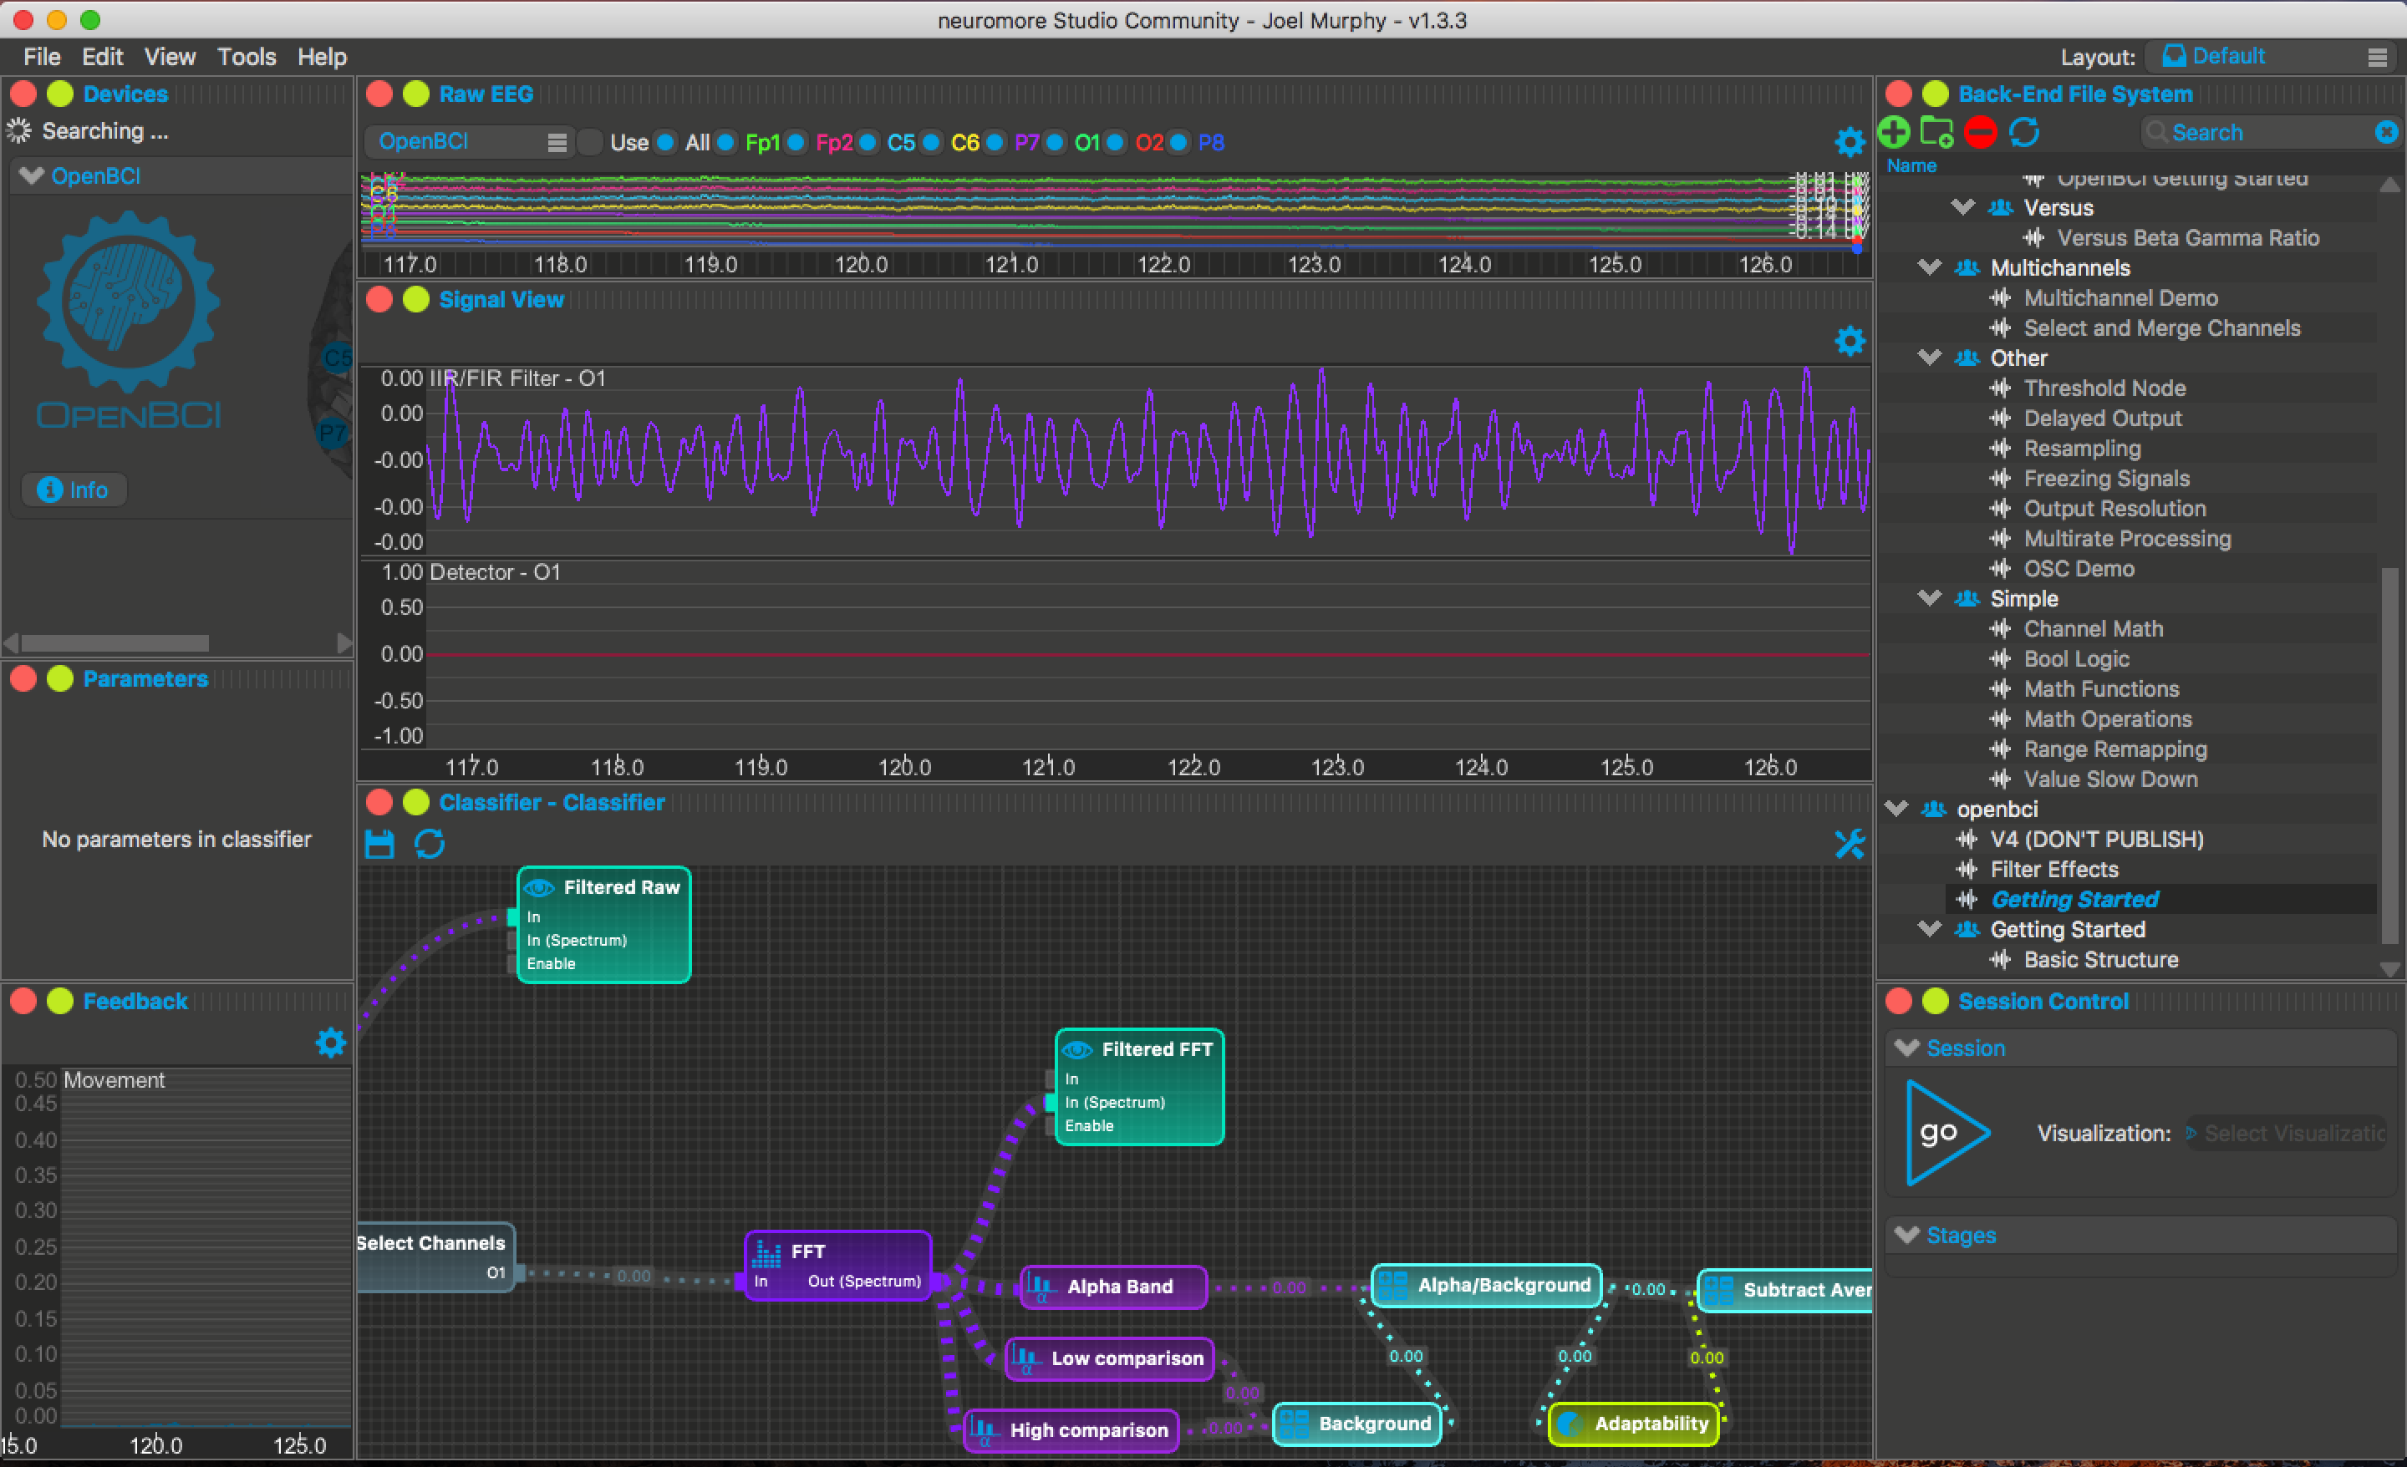Open Feedback panel settings gear

pyautogui.click(x=331, y=1043)
